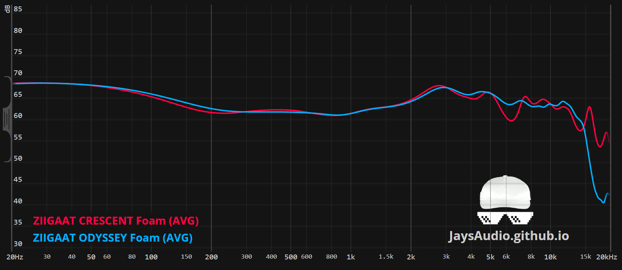Click the 5k tick on the frequency axis
The image size is (622, 270).
(490, 257)
